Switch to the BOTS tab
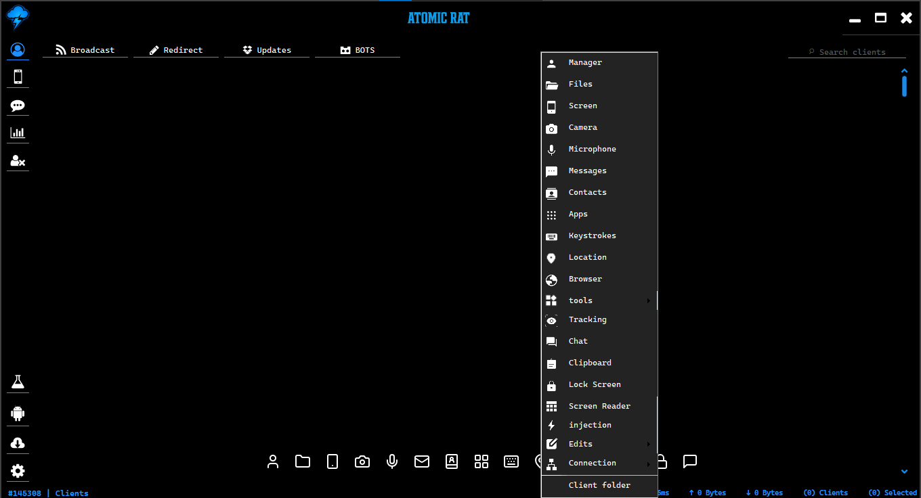 [357, 49]
